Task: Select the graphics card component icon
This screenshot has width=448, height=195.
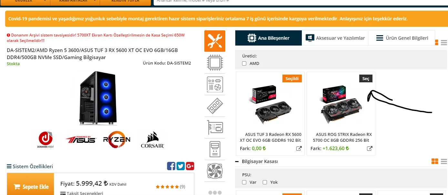Action: point(215,128)
